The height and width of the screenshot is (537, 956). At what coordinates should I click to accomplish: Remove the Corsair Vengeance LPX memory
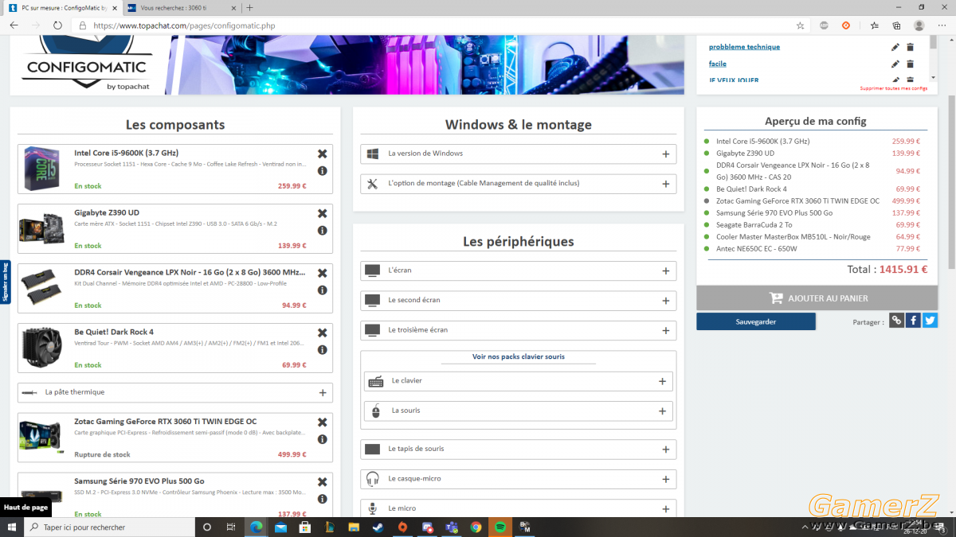(322, 273)
